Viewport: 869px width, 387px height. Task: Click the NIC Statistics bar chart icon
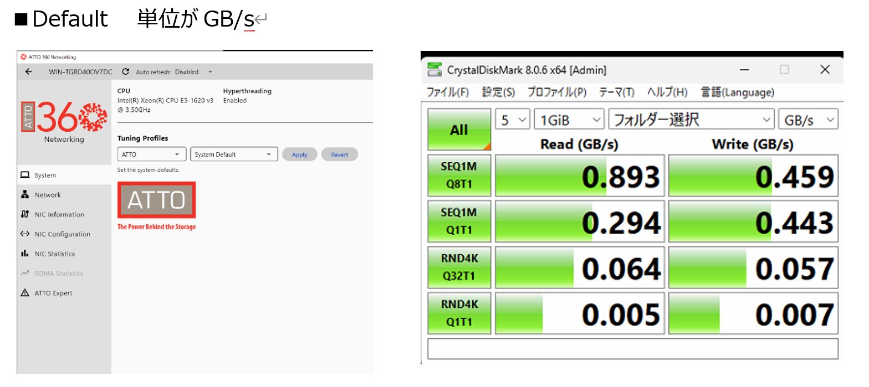point(25,254)
